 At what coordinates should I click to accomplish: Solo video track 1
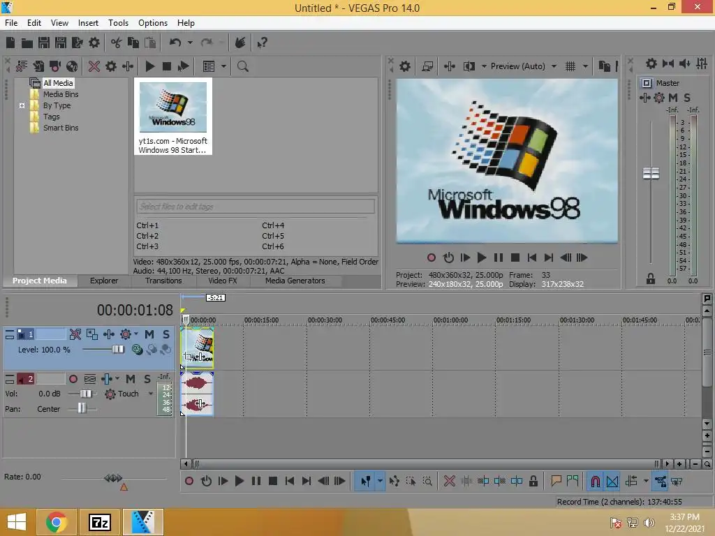click(166, 334)
